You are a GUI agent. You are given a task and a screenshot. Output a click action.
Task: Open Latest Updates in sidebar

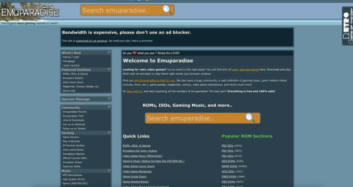point(71,66)
